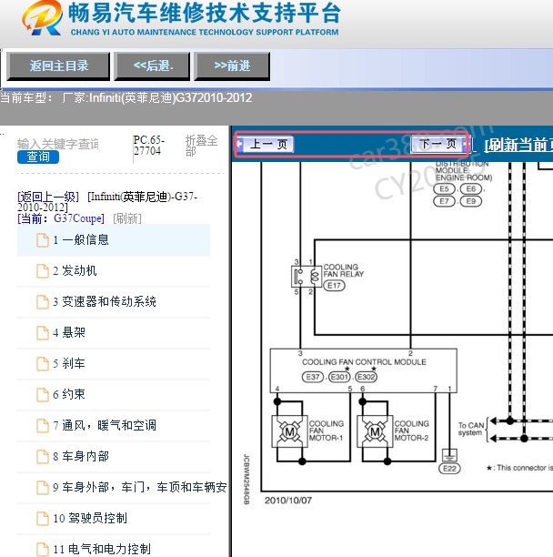Screen dimensions: 553x557
Task: Click the page icon beside 5 刹车
Action: [43, 364]
